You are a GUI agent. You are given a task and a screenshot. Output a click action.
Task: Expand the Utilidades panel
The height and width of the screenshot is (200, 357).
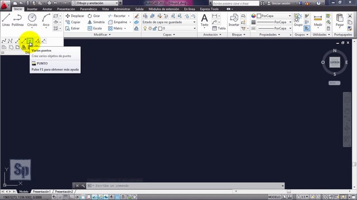pos(321,34)
